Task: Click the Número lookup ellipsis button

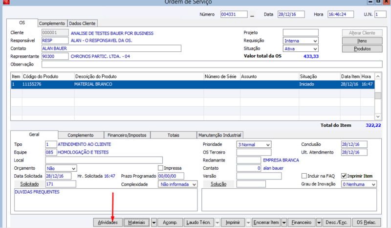Action: (x=252, y=15)
